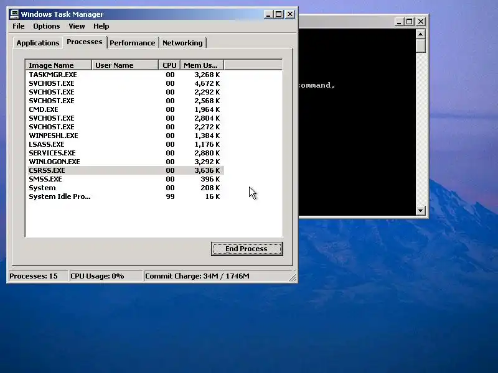This screenshot has width=498, height=373.
Task: Open the File menu
Action: pyautogui.click(x=19, y=26)
